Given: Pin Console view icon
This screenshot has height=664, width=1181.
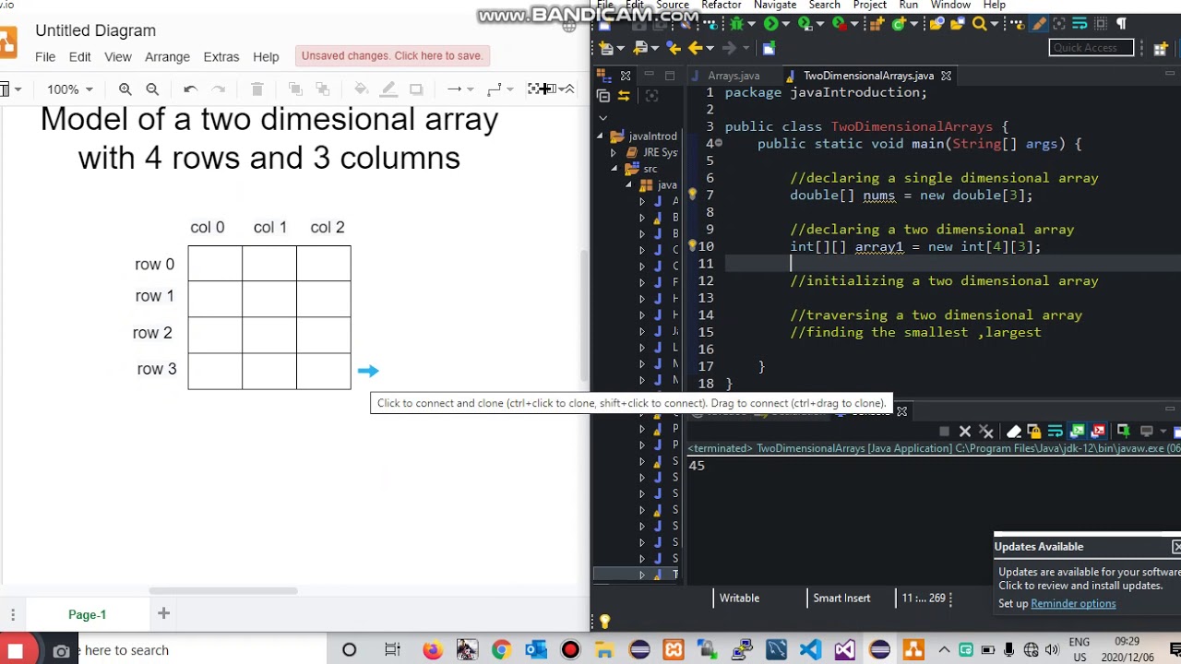Looking at the screenshot, I should (x=1123, y=431).
